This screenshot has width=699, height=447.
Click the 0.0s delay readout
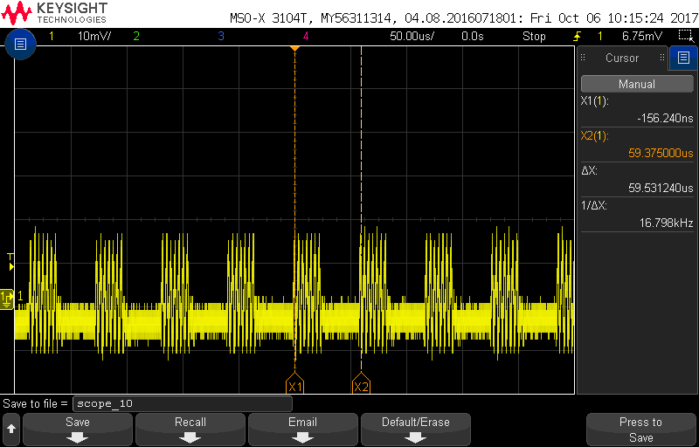tap(473, 37)
